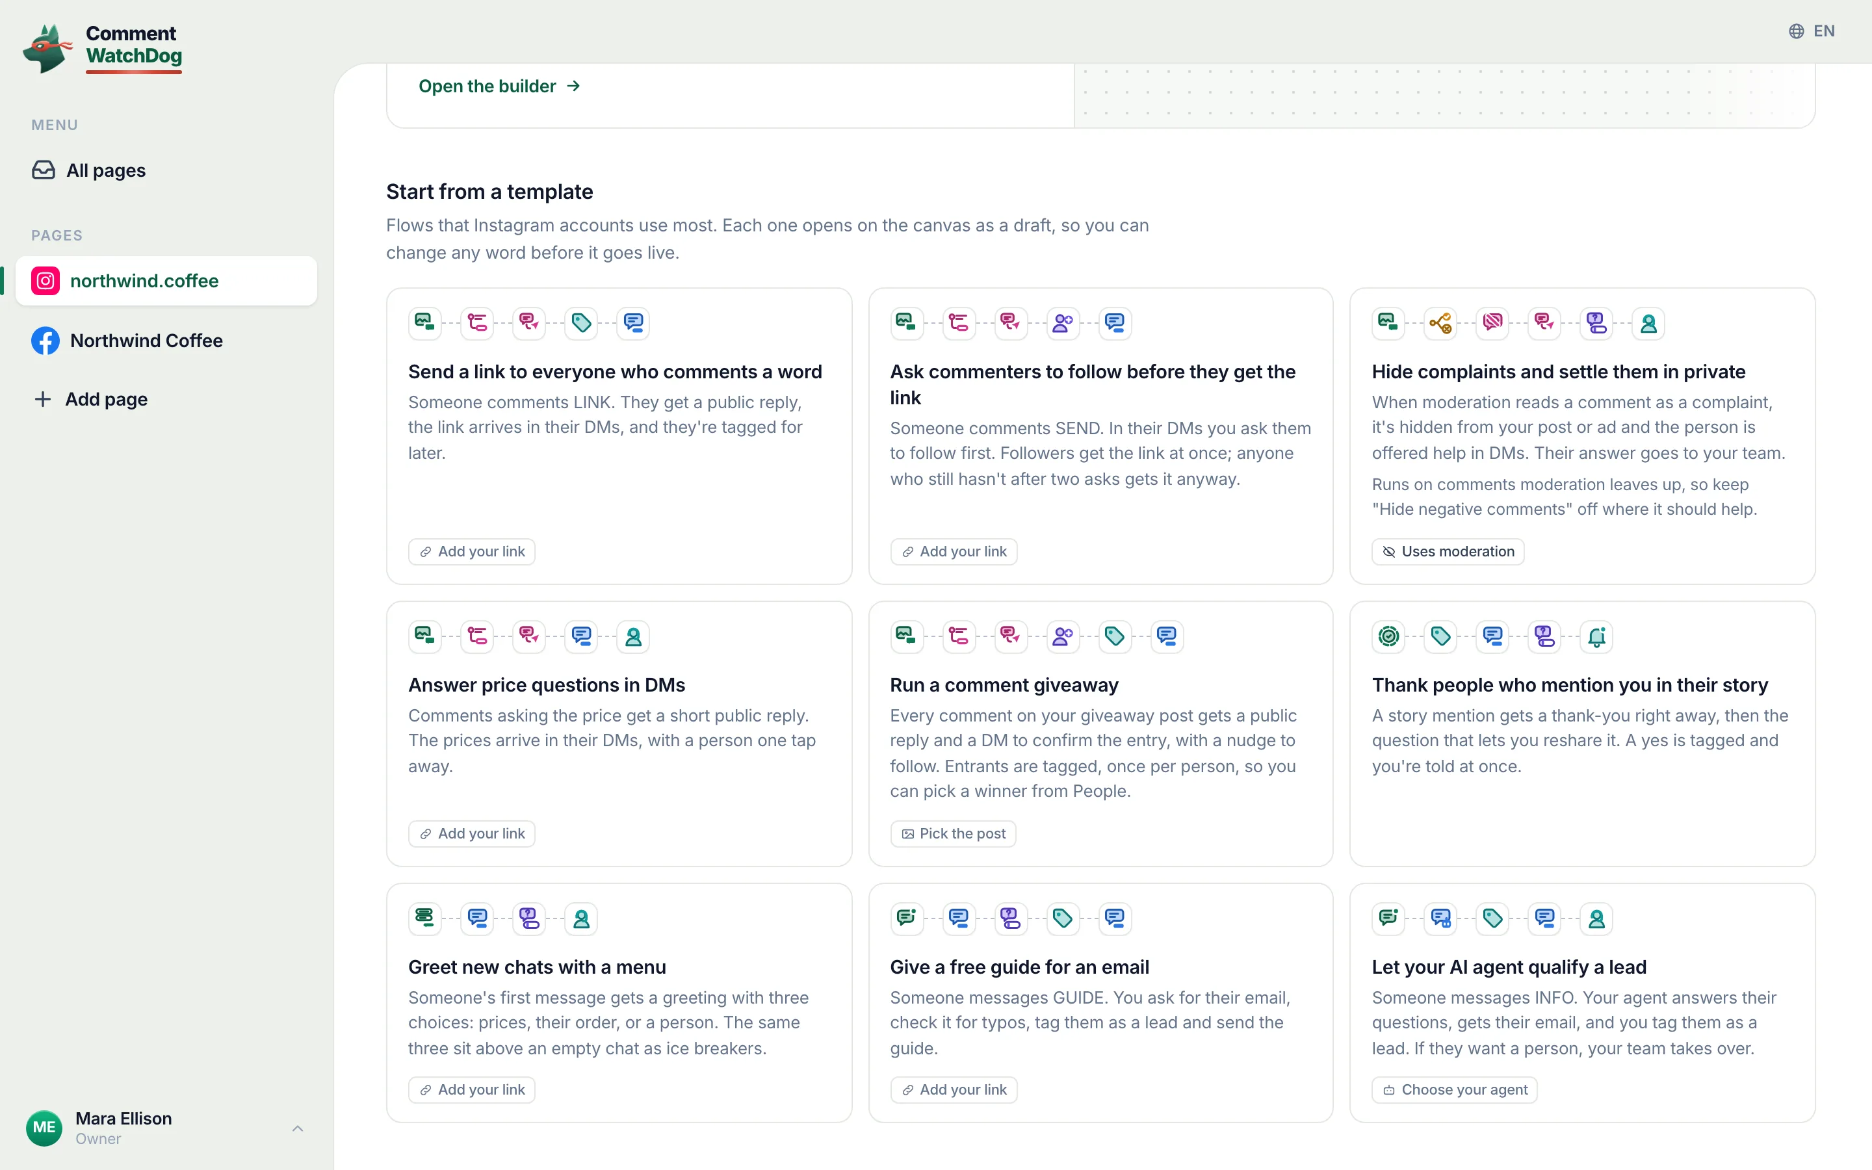
Task: Expand the Mara Ellison account menu chevron
Action: pos(298,1128)
